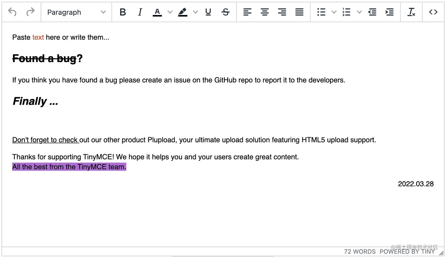This screenshot has height=257, width=445.
Task: Click the purple highlighted "All the best" line
Action: pyautogui.click(x=69, y=167)
